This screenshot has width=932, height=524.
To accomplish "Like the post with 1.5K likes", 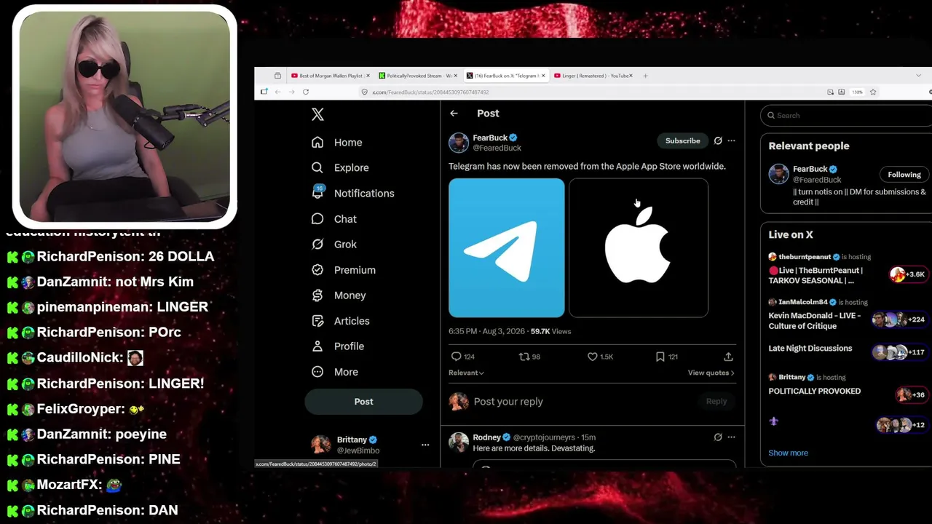I will (x=593, y=357).
